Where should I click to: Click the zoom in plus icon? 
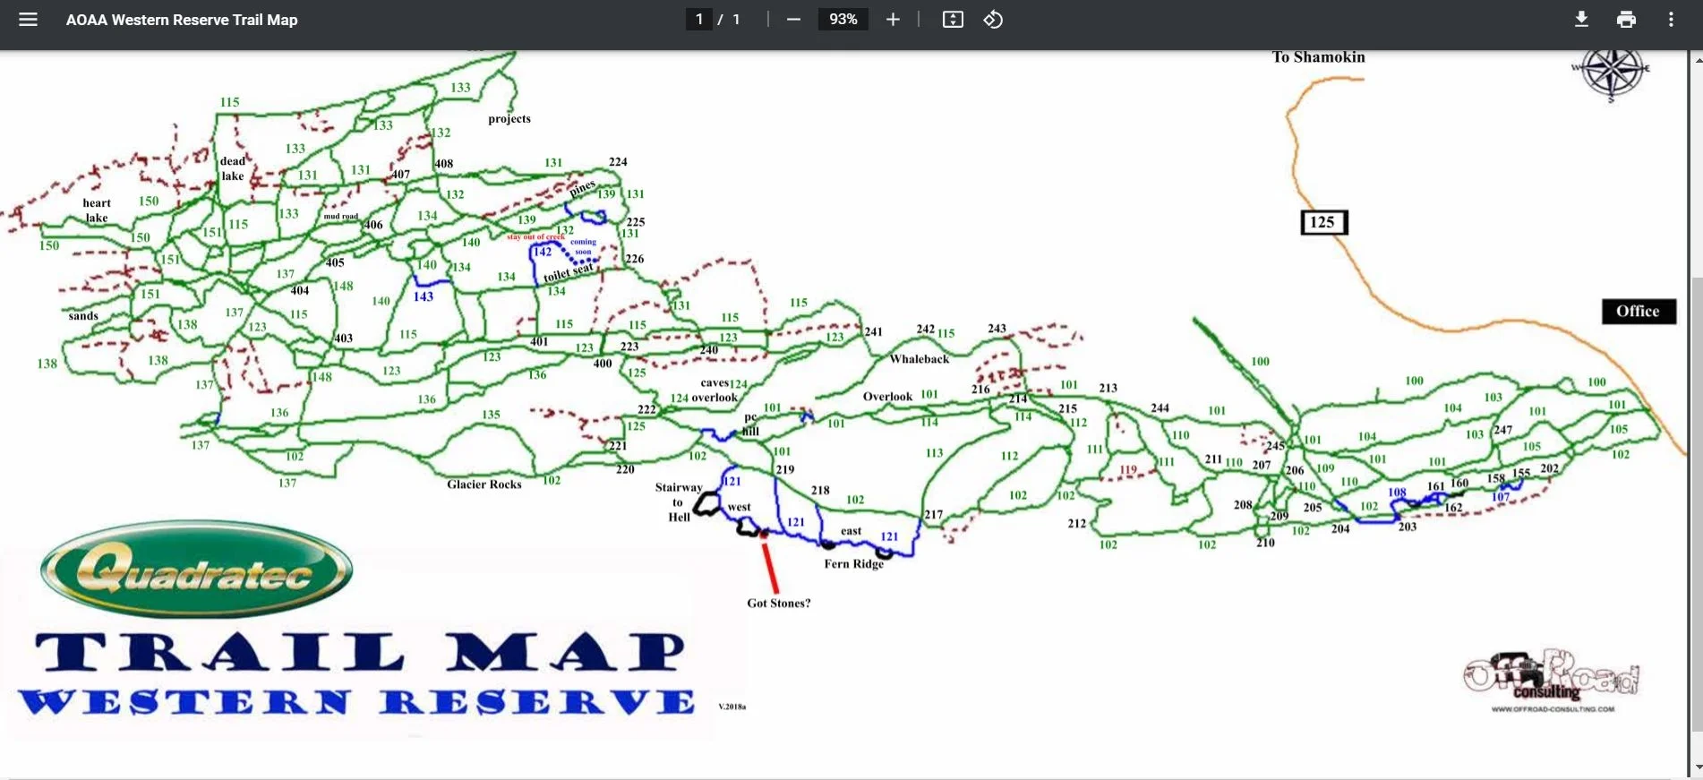click(893, 20)
